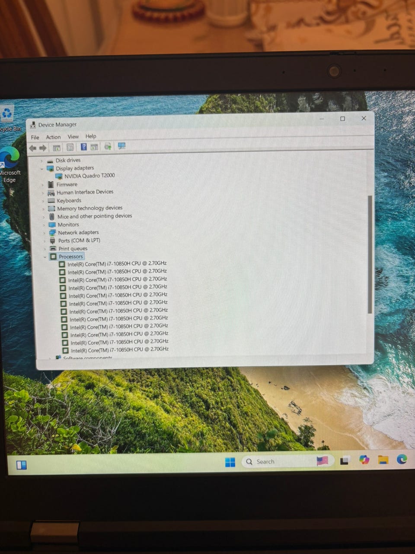Open the View menu
This screenshot has height=554, width=415.
click(73, 136)
